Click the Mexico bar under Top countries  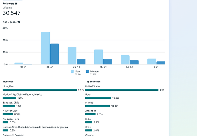coord(97,106)
